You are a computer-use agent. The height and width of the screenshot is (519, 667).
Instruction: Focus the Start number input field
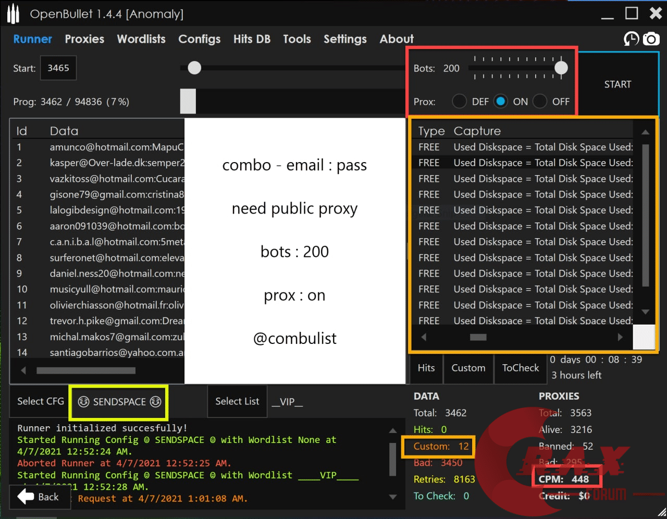pyautogui.click(x=58, y=68)
